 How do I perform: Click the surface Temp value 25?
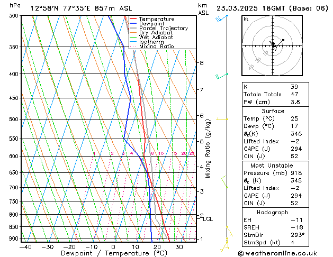click(x=294, y=118)
